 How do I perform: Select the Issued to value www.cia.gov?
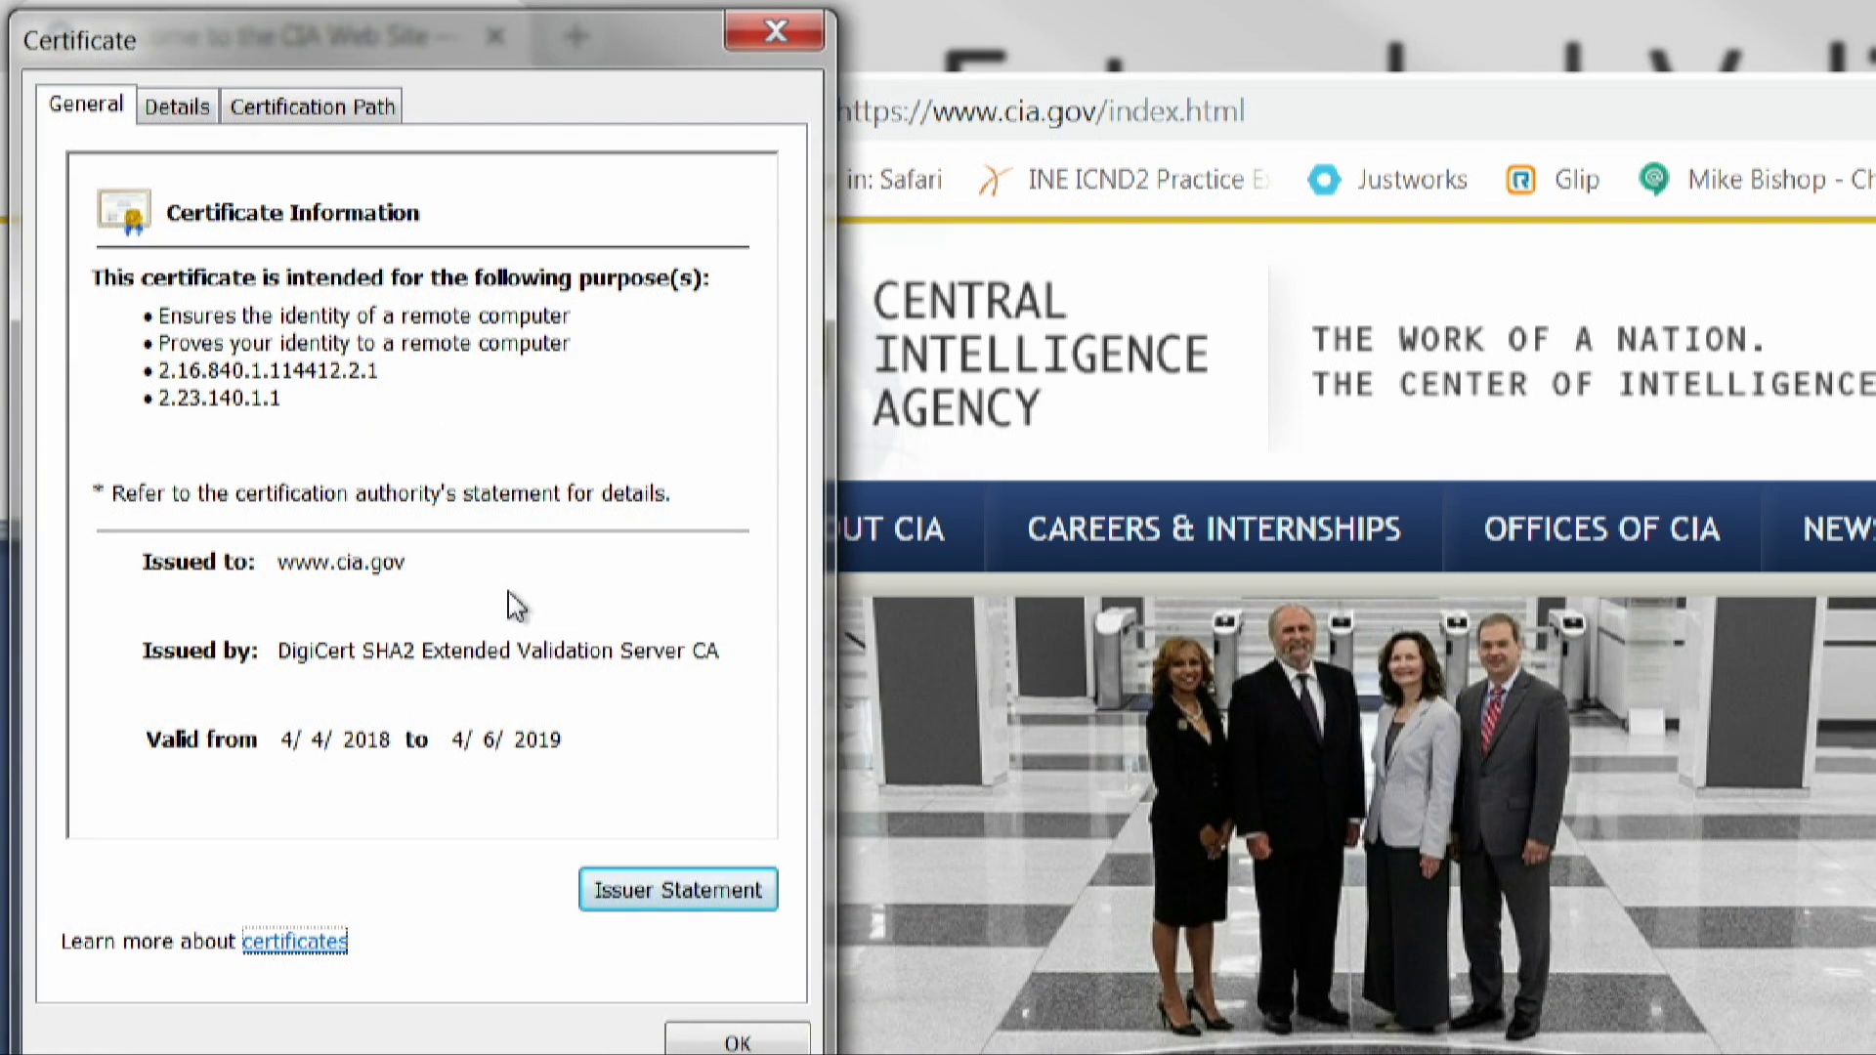pos(341,563)
